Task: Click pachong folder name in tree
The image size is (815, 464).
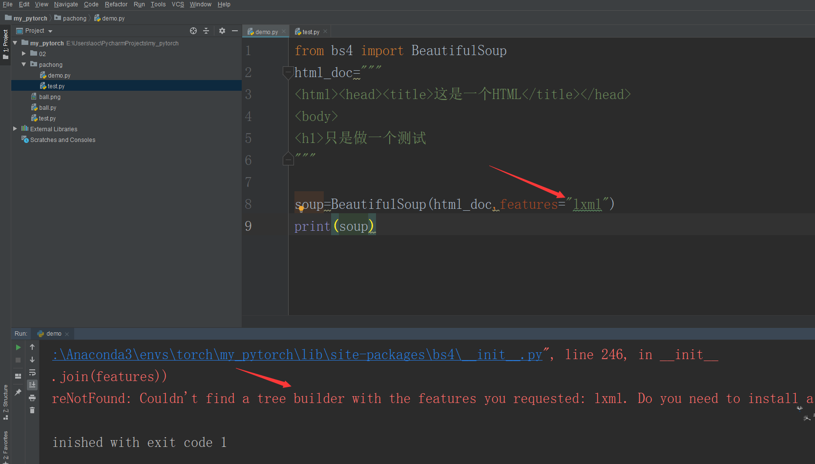Action: tap(51, 65)
